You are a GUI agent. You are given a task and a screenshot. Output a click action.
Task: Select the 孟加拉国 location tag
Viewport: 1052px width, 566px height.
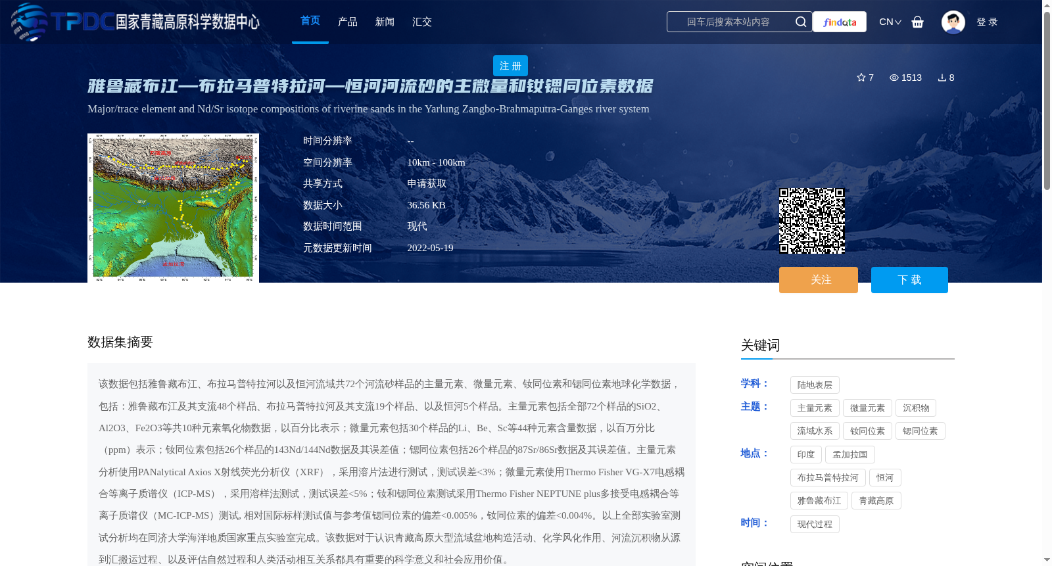[x=850, y=455]
